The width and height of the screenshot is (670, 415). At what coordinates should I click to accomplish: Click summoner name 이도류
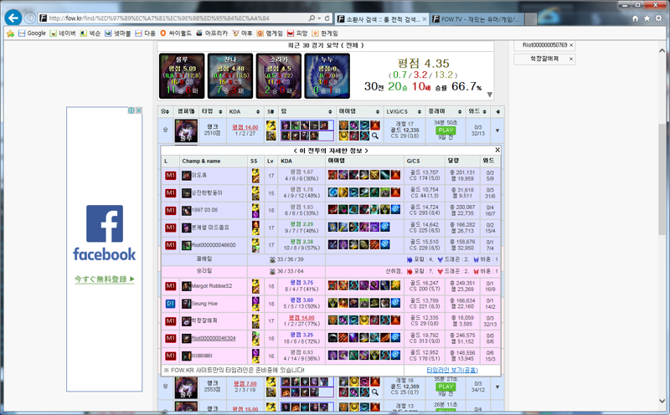199,176
